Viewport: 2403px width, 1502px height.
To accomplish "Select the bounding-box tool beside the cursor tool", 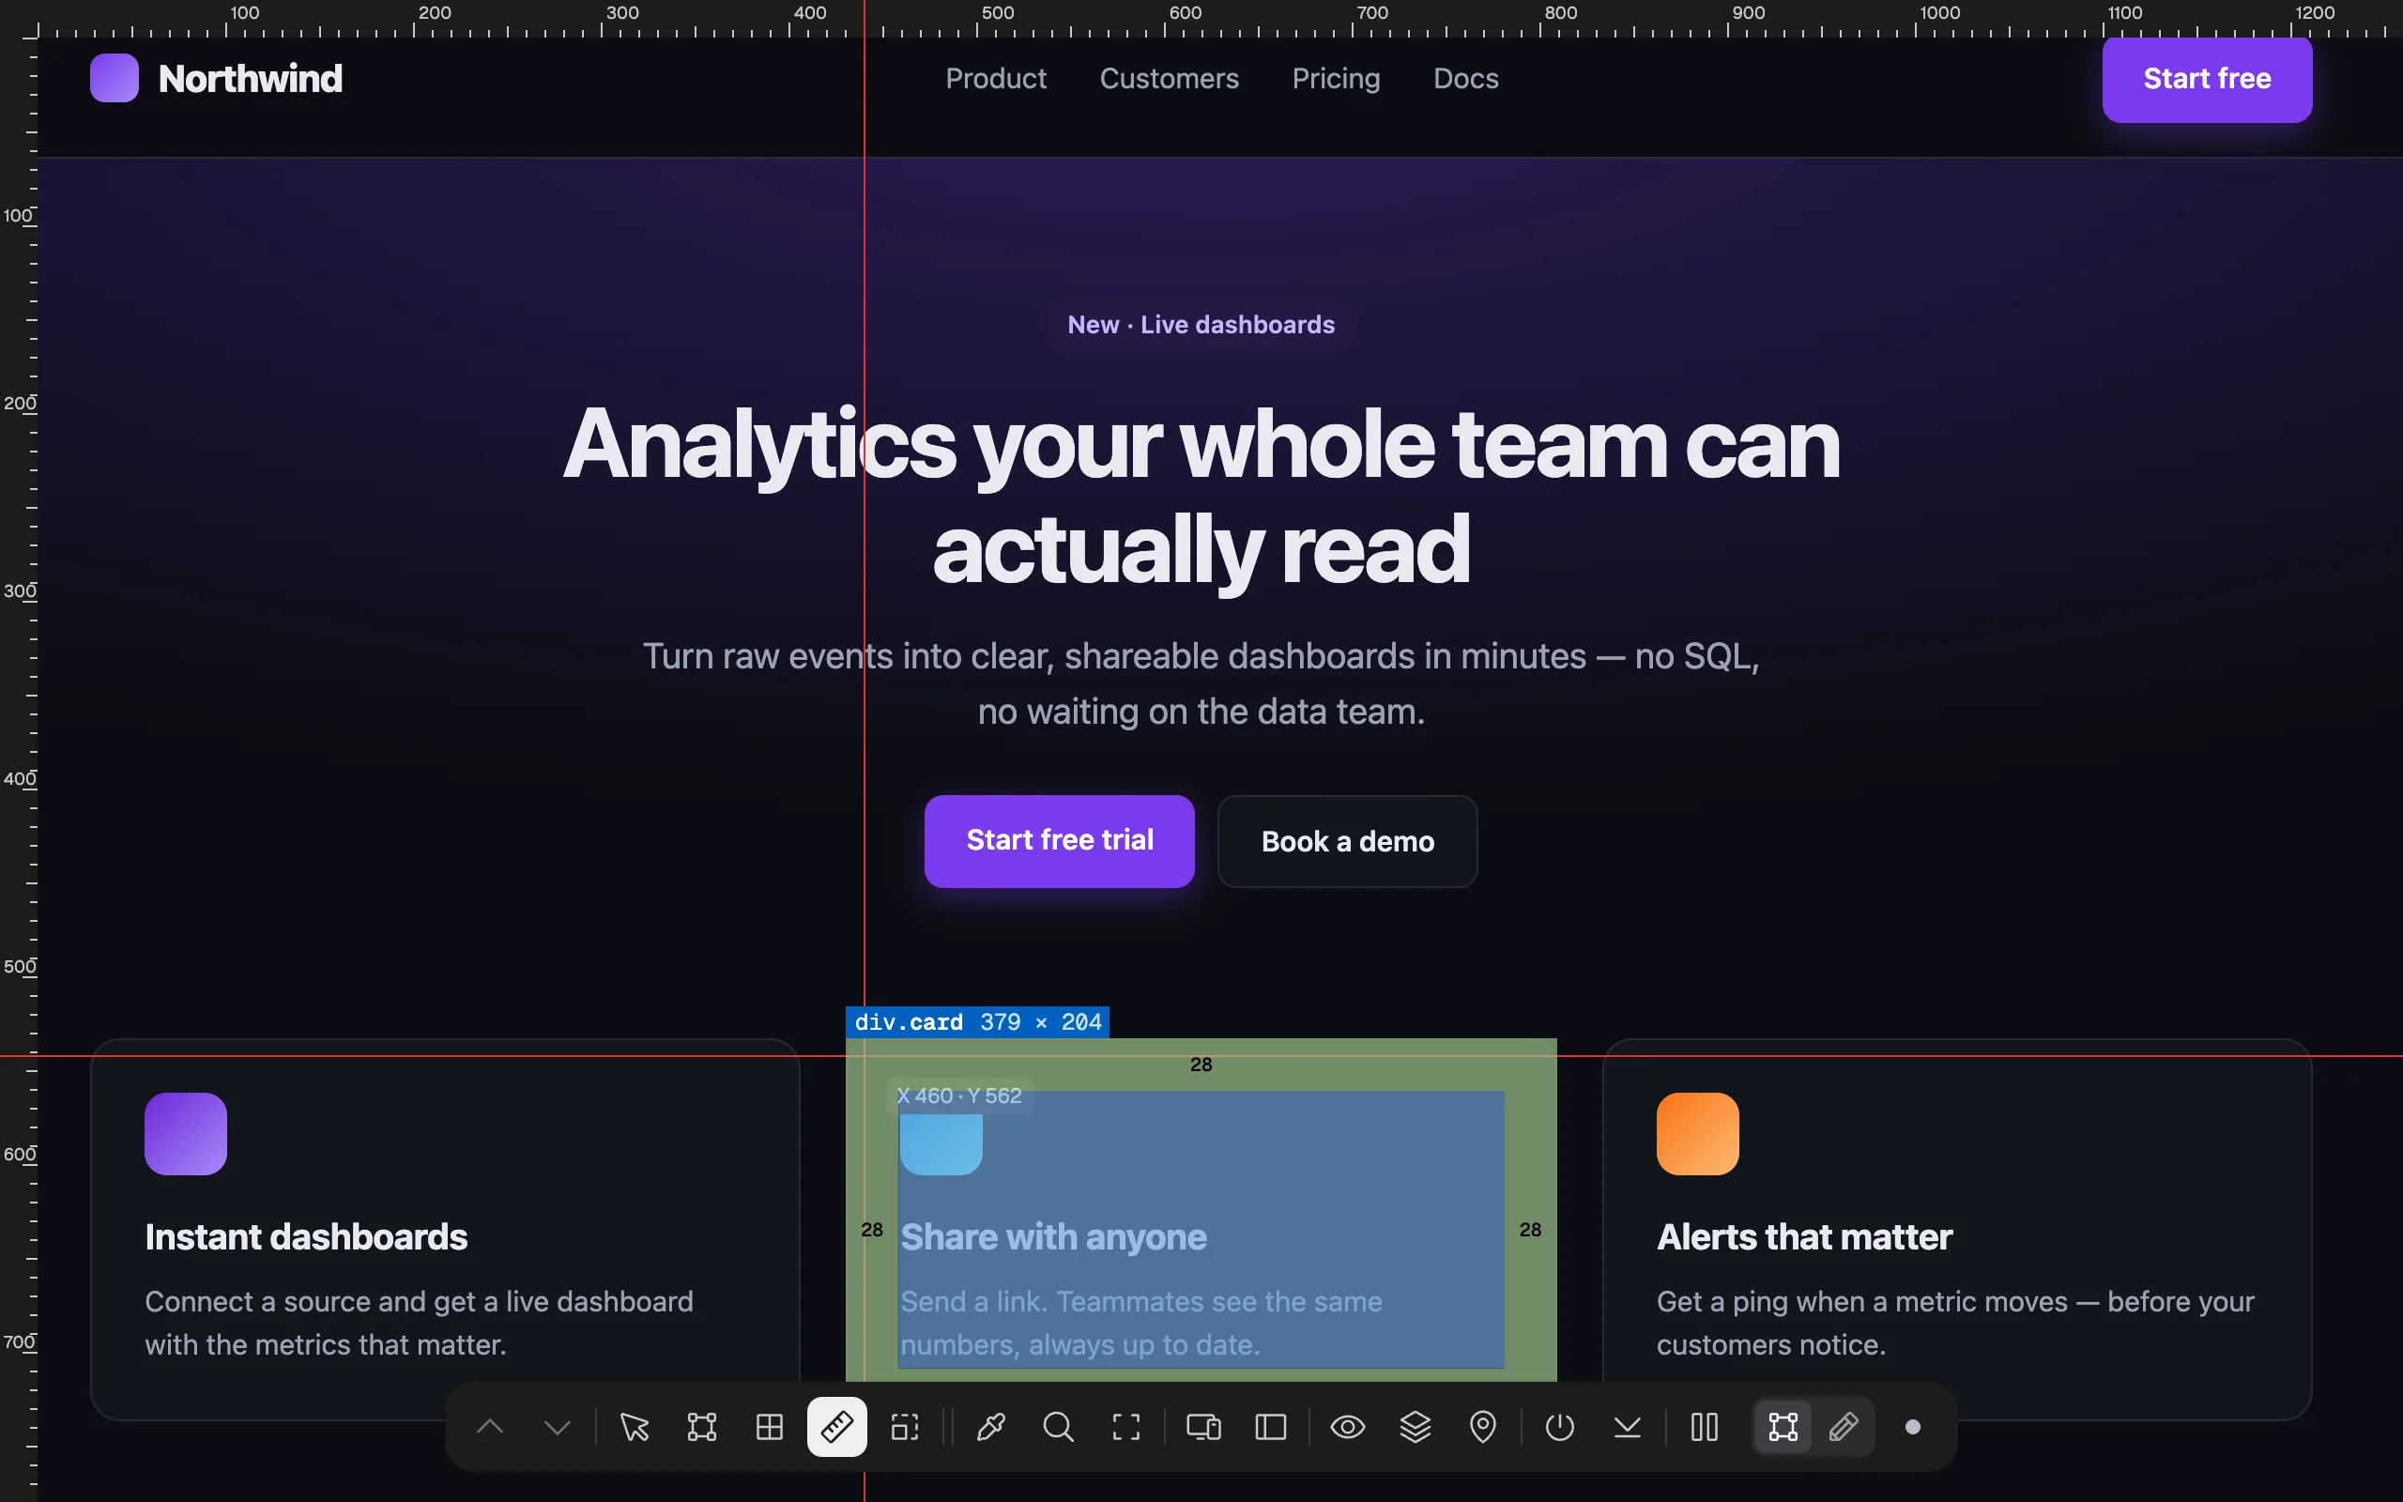I will [702, 1428].
